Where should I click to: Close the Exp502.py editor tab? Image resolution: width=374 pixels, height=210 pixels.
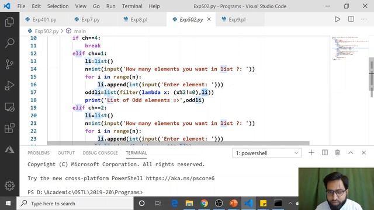209,19
